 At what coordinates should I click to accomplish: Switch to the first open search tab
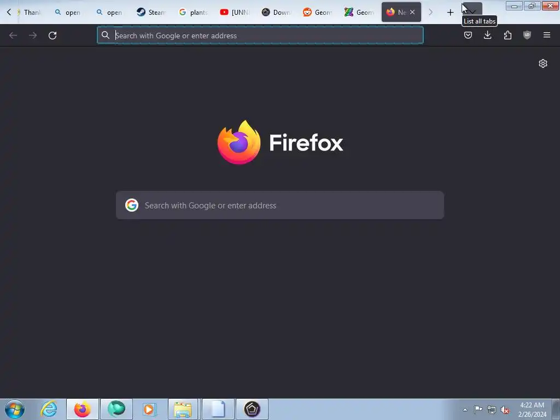tap(68, 12)
